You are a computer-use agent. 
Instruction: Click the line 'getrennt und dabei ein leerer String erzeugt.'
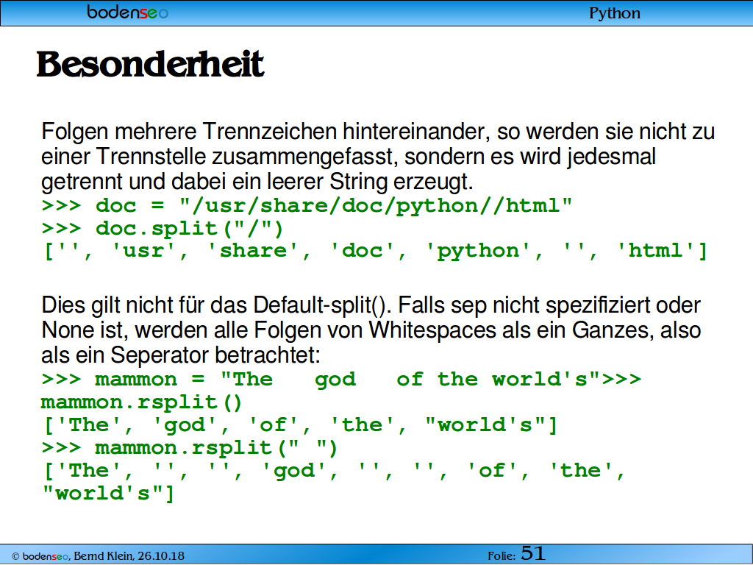[x=257, y=181]
